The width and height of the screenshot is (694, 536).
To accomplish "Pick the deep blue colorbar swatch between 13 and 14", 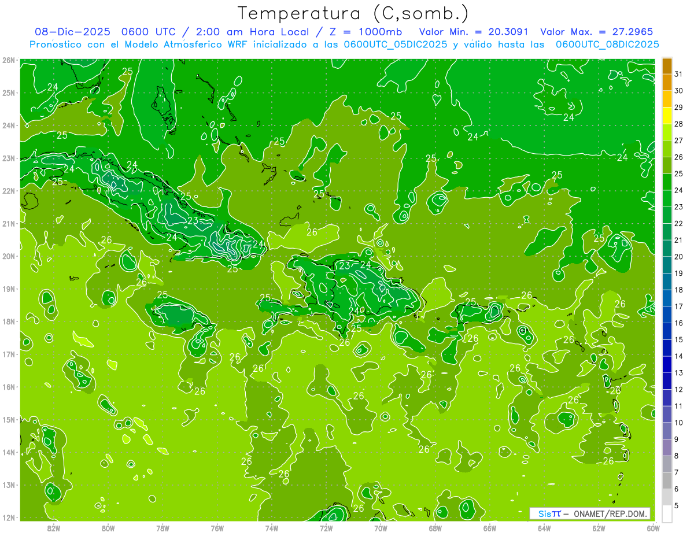I will (x=667, y=364).
